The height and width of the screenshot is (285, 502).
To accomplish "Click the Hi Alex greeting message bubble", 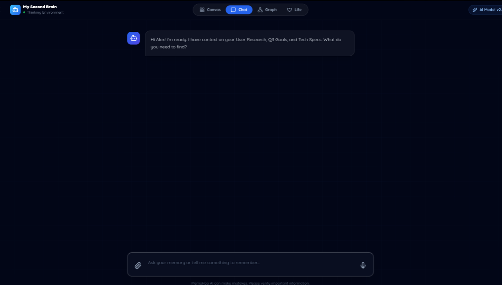I will tap(250, 43).
